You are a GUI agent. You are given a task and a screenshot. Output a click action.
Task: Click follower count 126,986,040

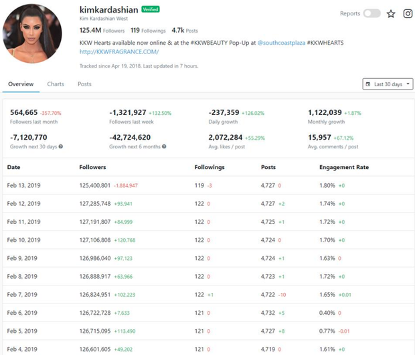(95, 258)
